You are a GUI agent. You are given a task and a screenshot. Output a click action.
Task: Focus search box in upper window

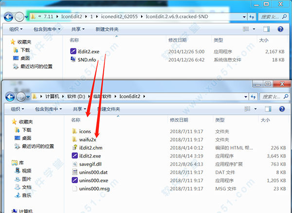(x=273, y=17)
